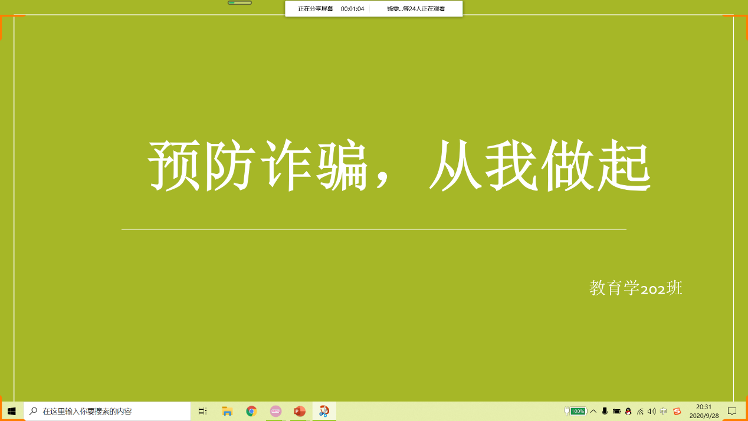Open the pink round app on taskbar

(x=275, y=411)
